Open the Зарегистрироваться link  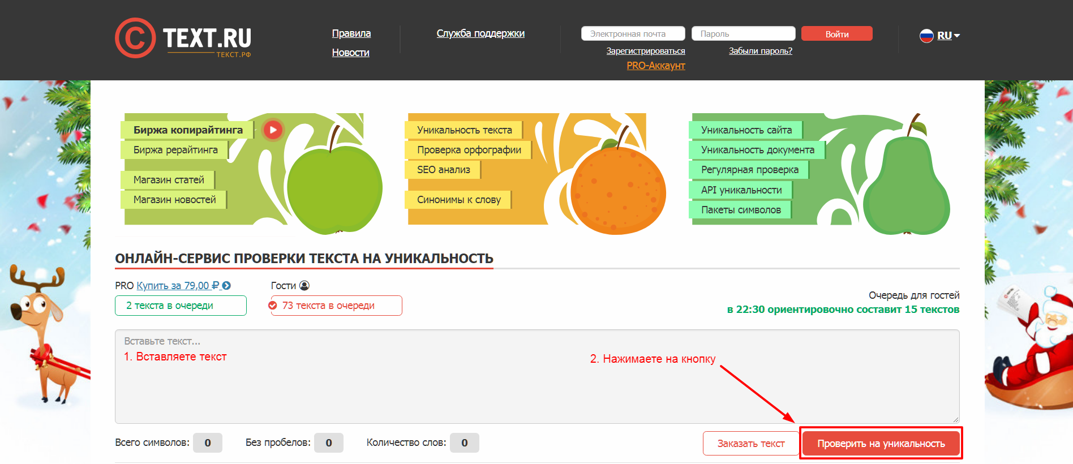pos(646,51)
